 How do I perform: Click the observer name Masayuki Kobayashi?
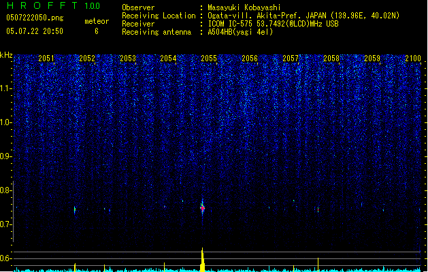click(244, 7)
